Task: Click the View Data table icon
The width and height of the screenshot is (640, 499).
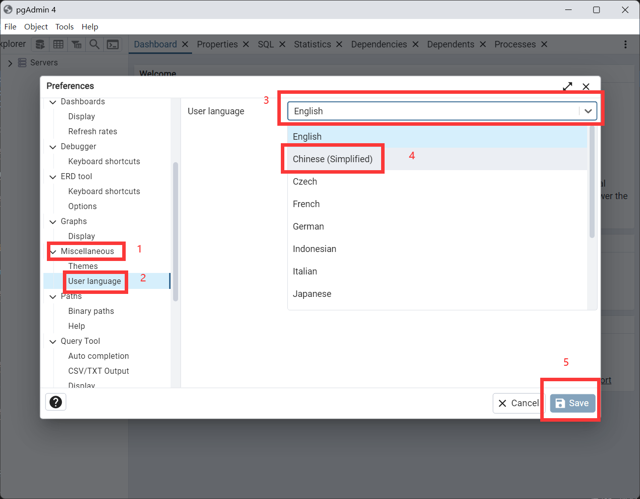Action: 58,44
